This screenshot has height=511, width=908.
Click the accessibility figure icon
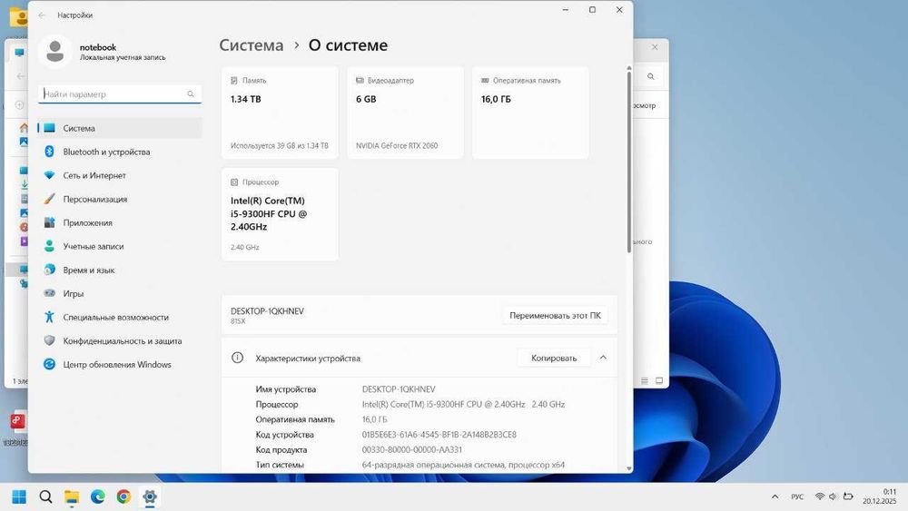coord(49,317)
